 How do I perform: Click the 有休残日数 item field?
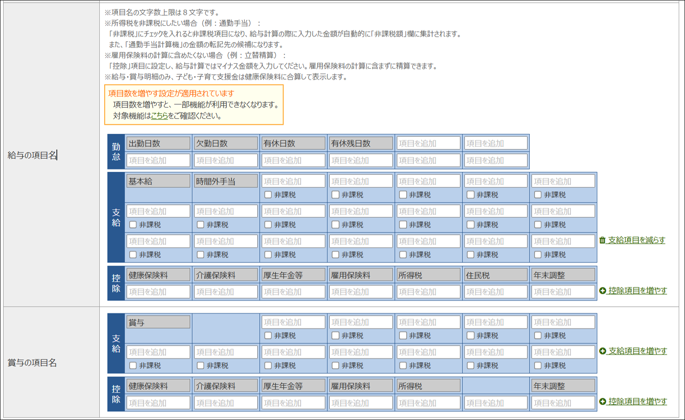[x=361, y=144]
